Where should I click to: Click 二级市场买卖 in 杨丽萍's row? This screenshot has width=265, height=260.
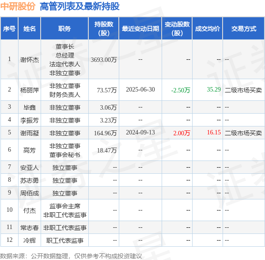coord(243,90)
